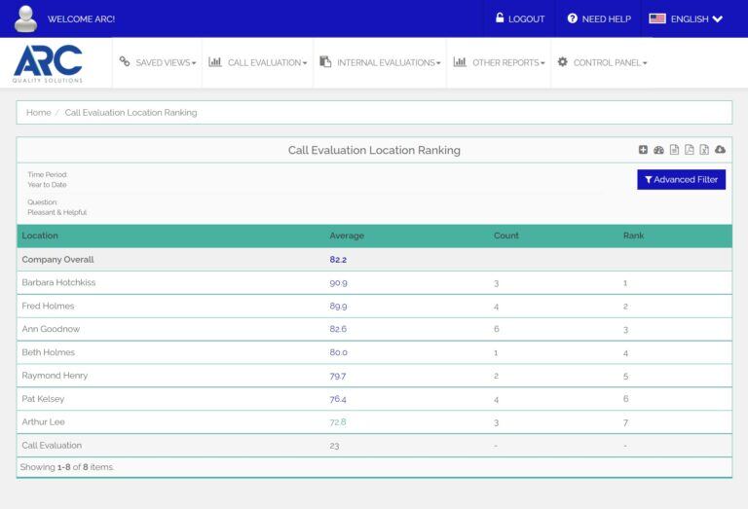
Task: Click the Advanced Filter button
Action: [x=681, y=179]
